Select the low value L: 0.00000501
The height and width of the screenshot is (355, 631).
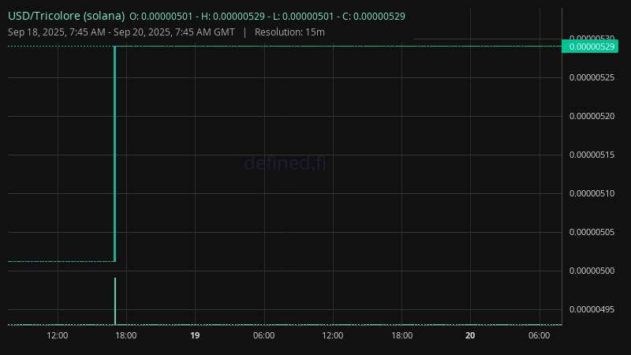pyautogui.click(x=304, y=17)
